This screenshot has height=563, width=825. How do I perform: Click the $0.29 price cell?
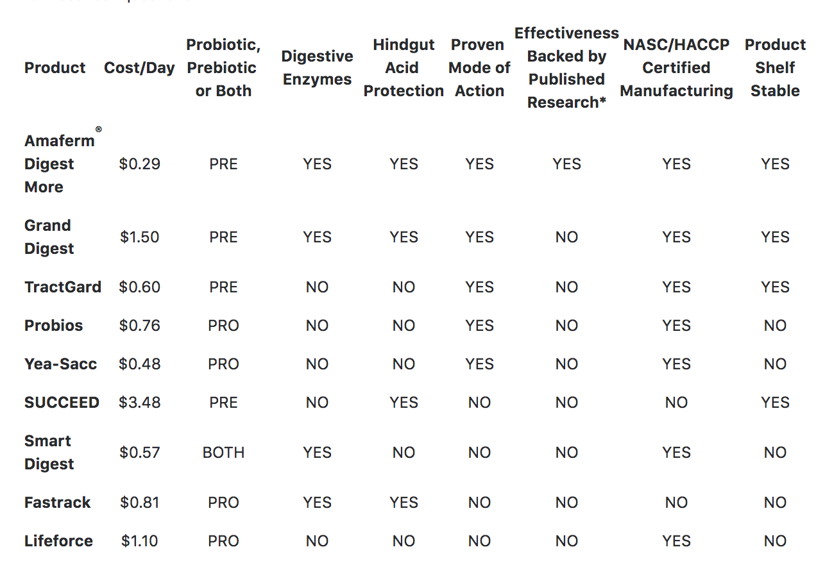click(139, 164)
